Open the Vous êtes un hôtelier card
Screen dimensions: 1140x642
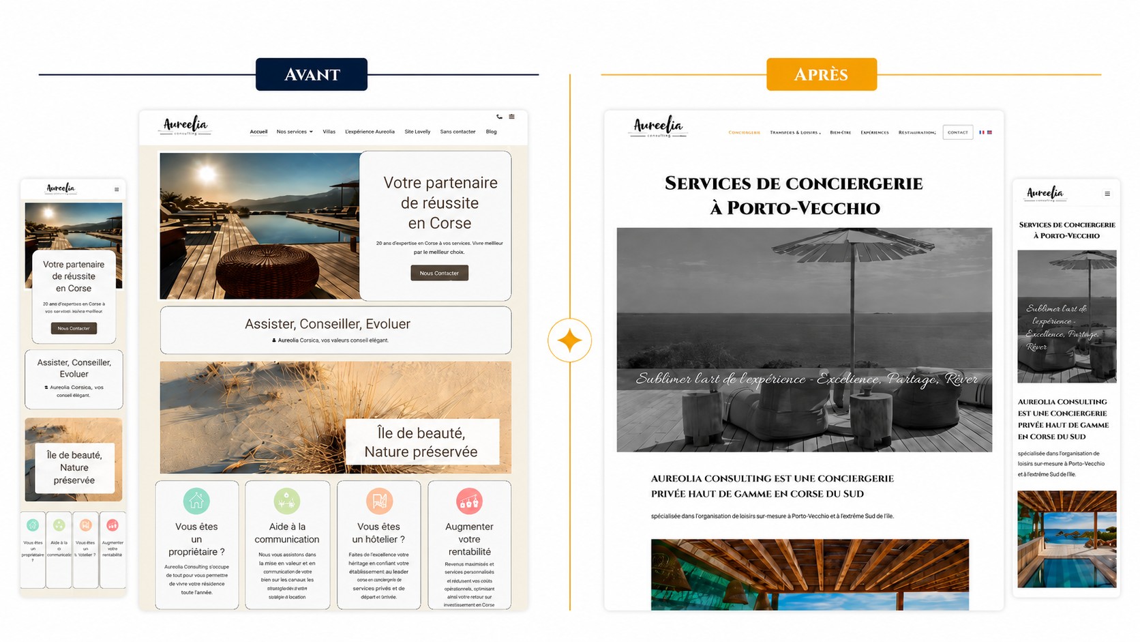pos(379,544)
